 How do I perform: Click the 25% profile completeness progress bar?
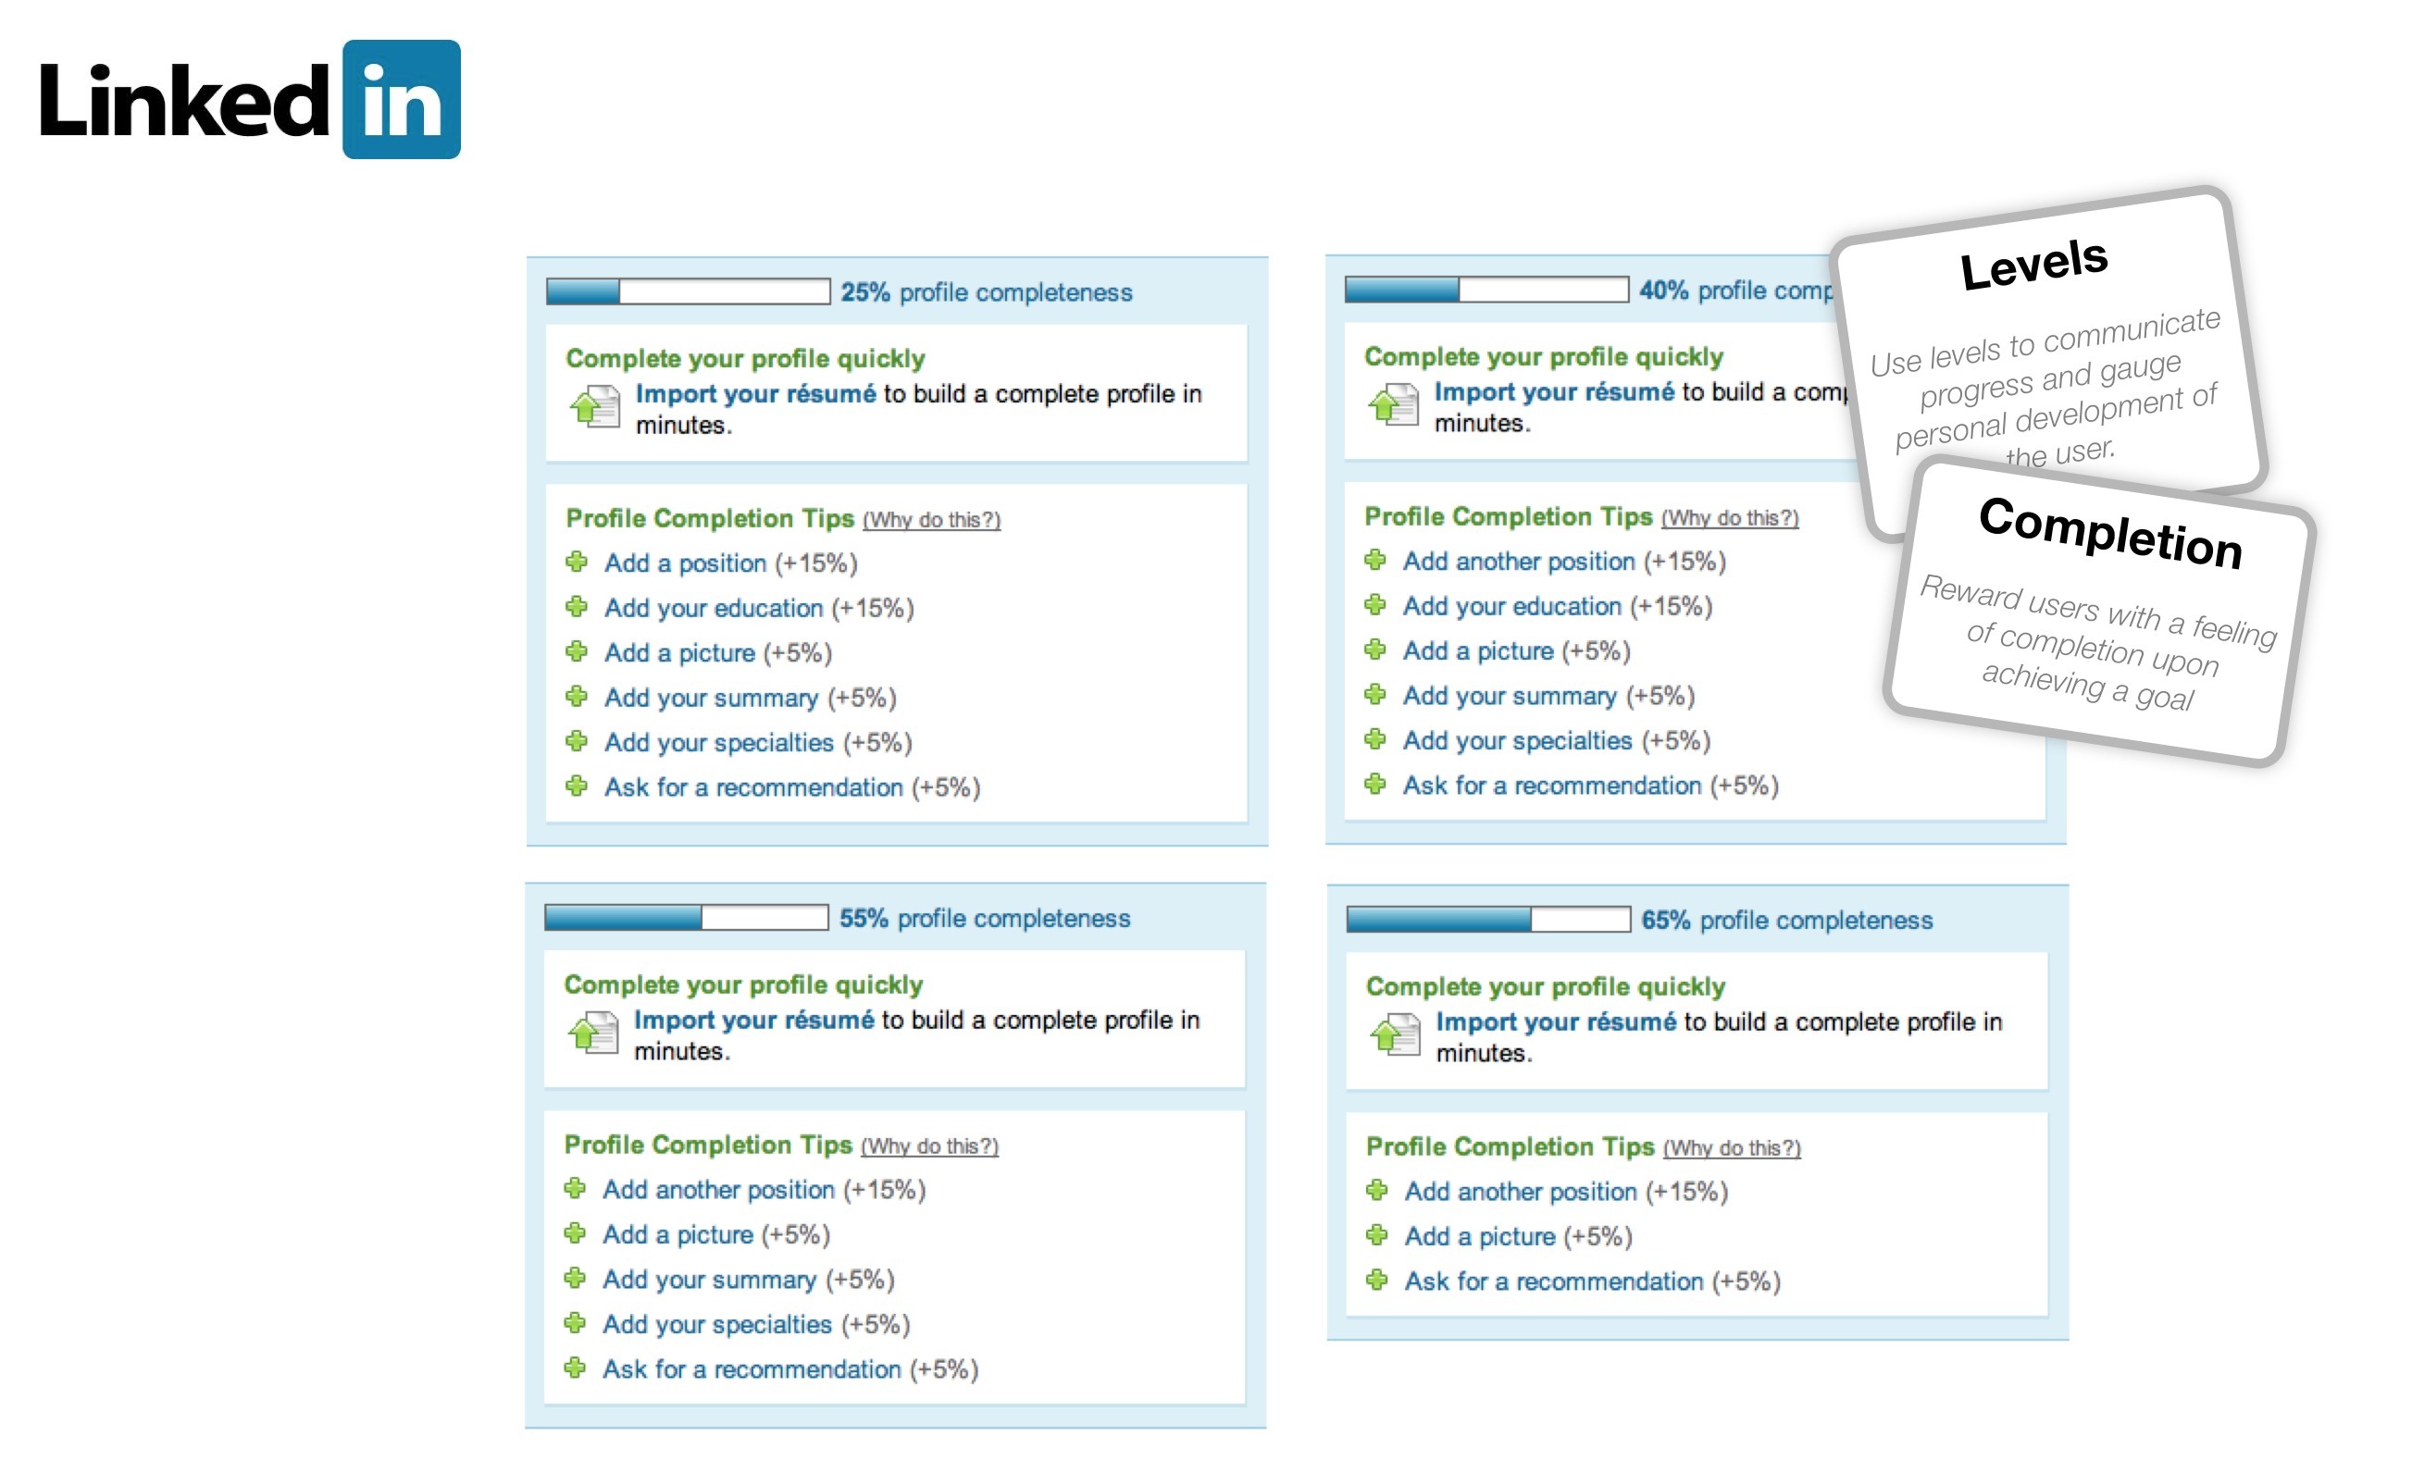(689, 291)
